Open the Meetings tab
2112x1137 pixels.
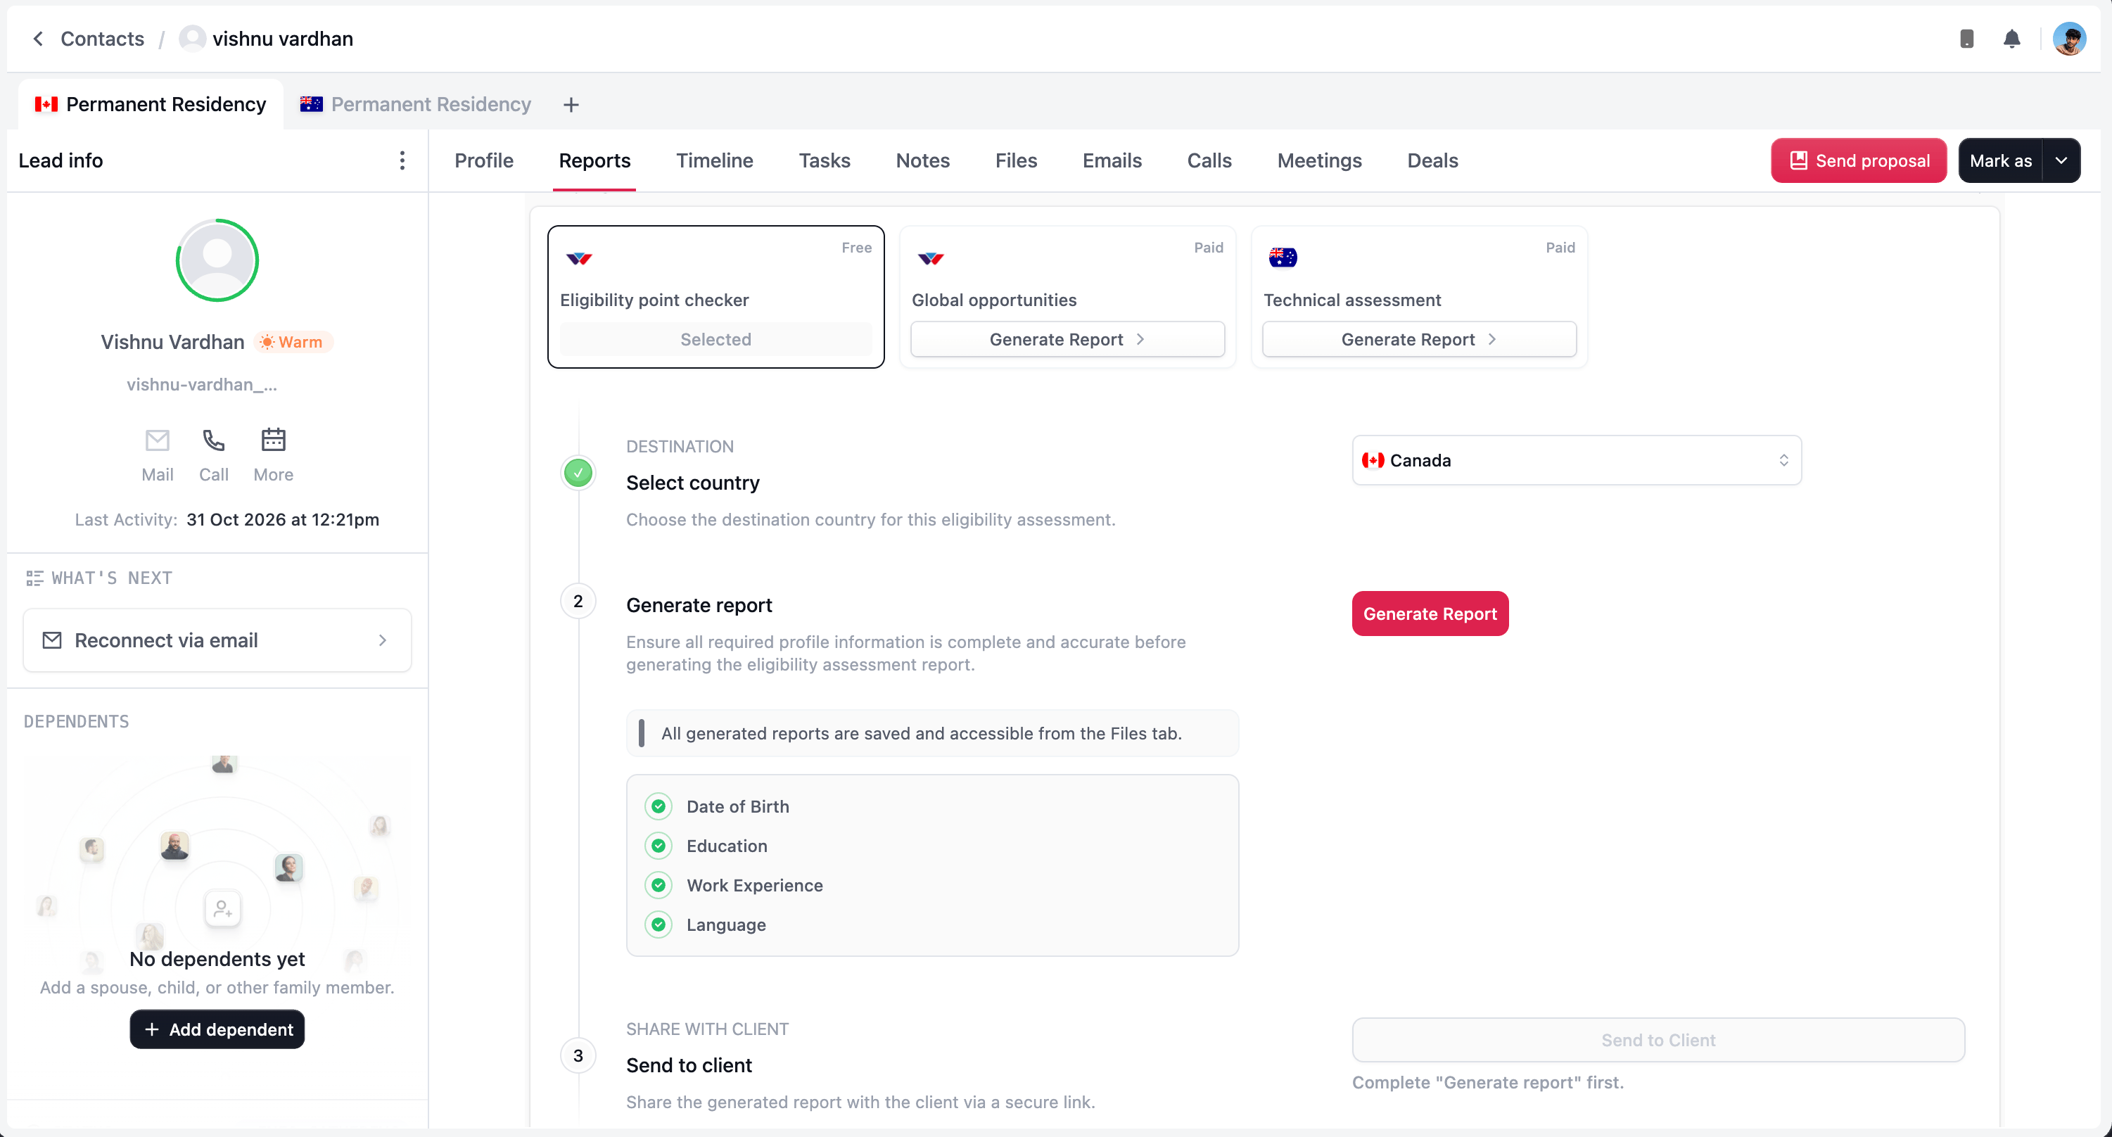[x=1319, y=160]
